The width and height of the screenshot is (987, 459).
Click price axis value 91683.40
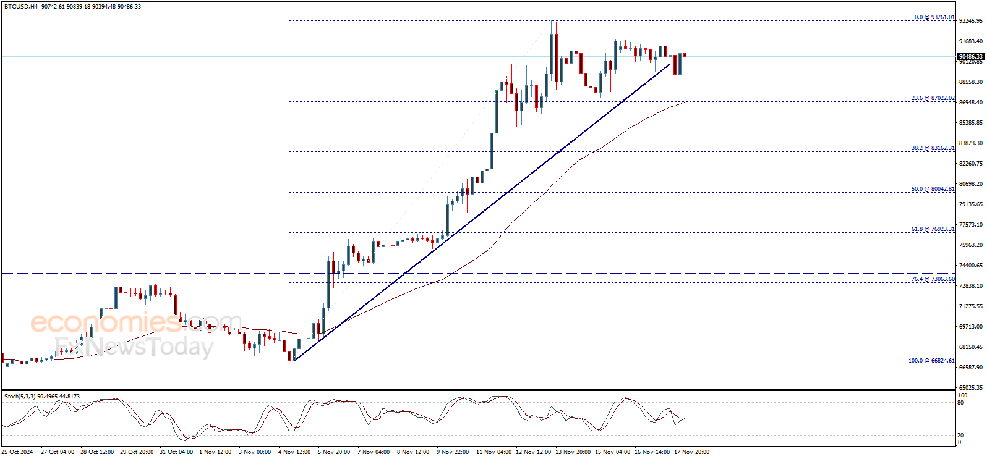click(971, 41)
